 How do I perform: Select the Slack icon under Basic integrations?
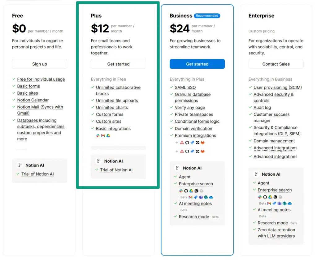point(97,135)
